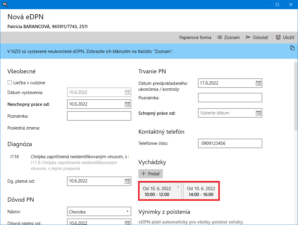This screenshot has width=298, height=225.
Task: Enable the Liečba v cudzine checkbox
Action: pyautogui.click(x=9, y=82)
